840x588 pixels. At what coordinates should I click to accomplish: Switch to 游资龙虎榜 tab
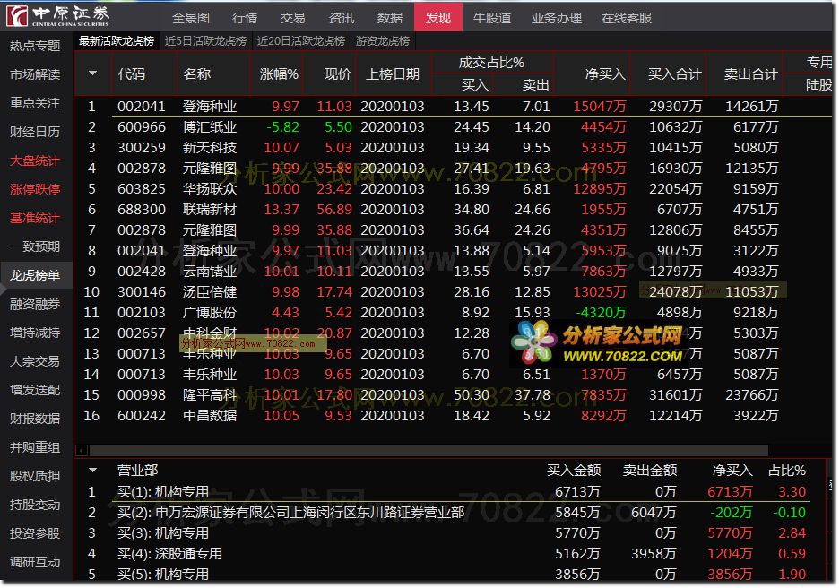point(383,40)
